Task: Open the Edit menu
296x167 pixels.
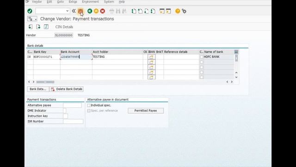Action: tap(49, 2)
